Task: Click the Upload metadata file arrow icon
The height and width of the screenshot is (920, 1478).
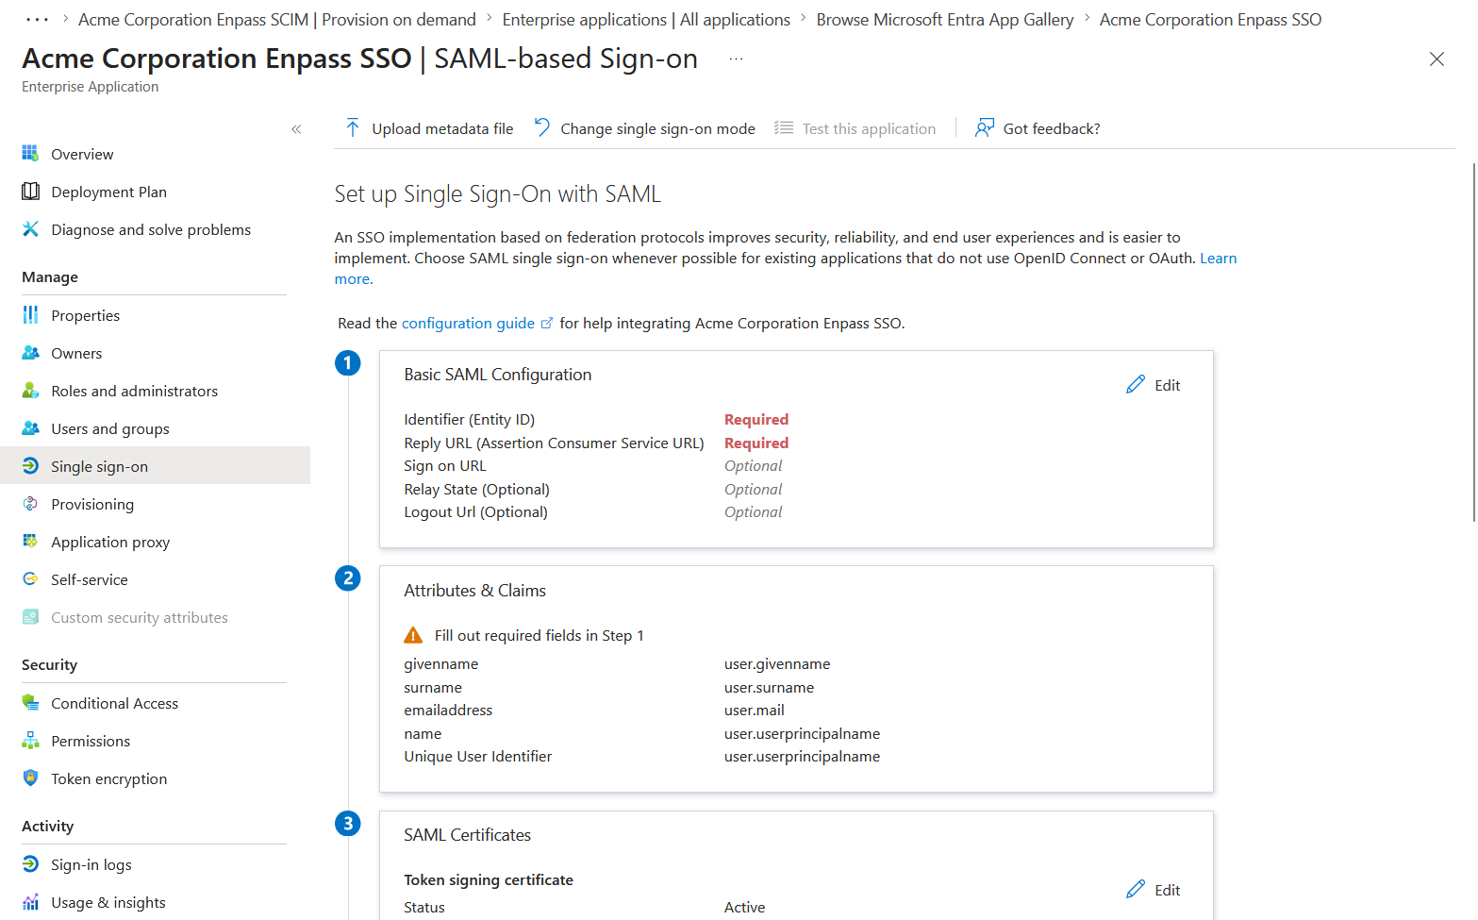Action: tap(353, 128)
